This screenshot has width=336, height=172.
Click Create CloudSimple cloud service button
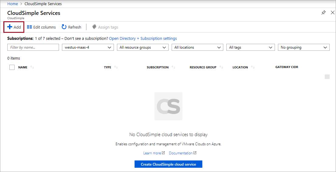(168, 164)
